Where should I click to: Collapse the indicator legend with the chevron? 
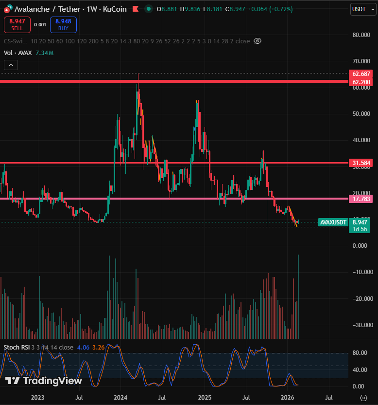(11, 65)
